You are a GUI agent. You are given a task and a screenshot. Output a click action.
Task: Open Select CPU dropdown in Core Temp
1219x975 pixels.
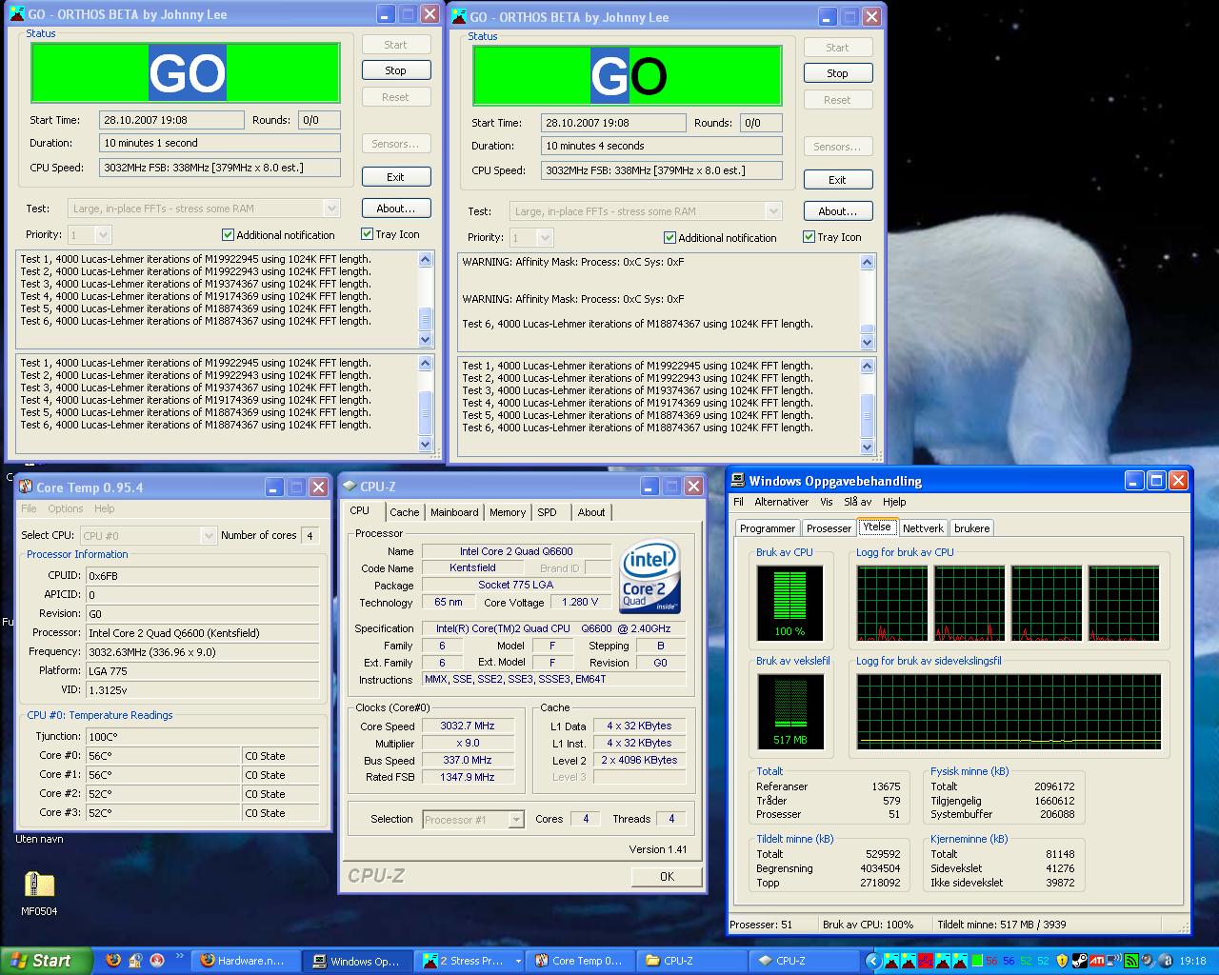tap(209, 536)
